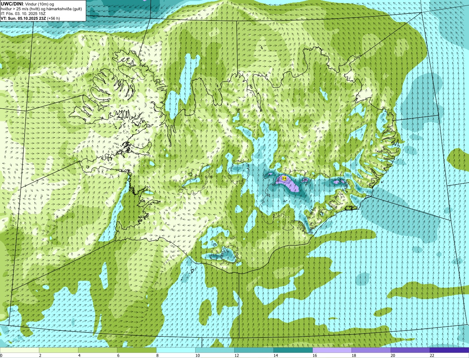The width and height of the screenshot is (469, 358).
Task: Select the 10–12 m/s light teal legend swatch
Action: coord(215,350)
